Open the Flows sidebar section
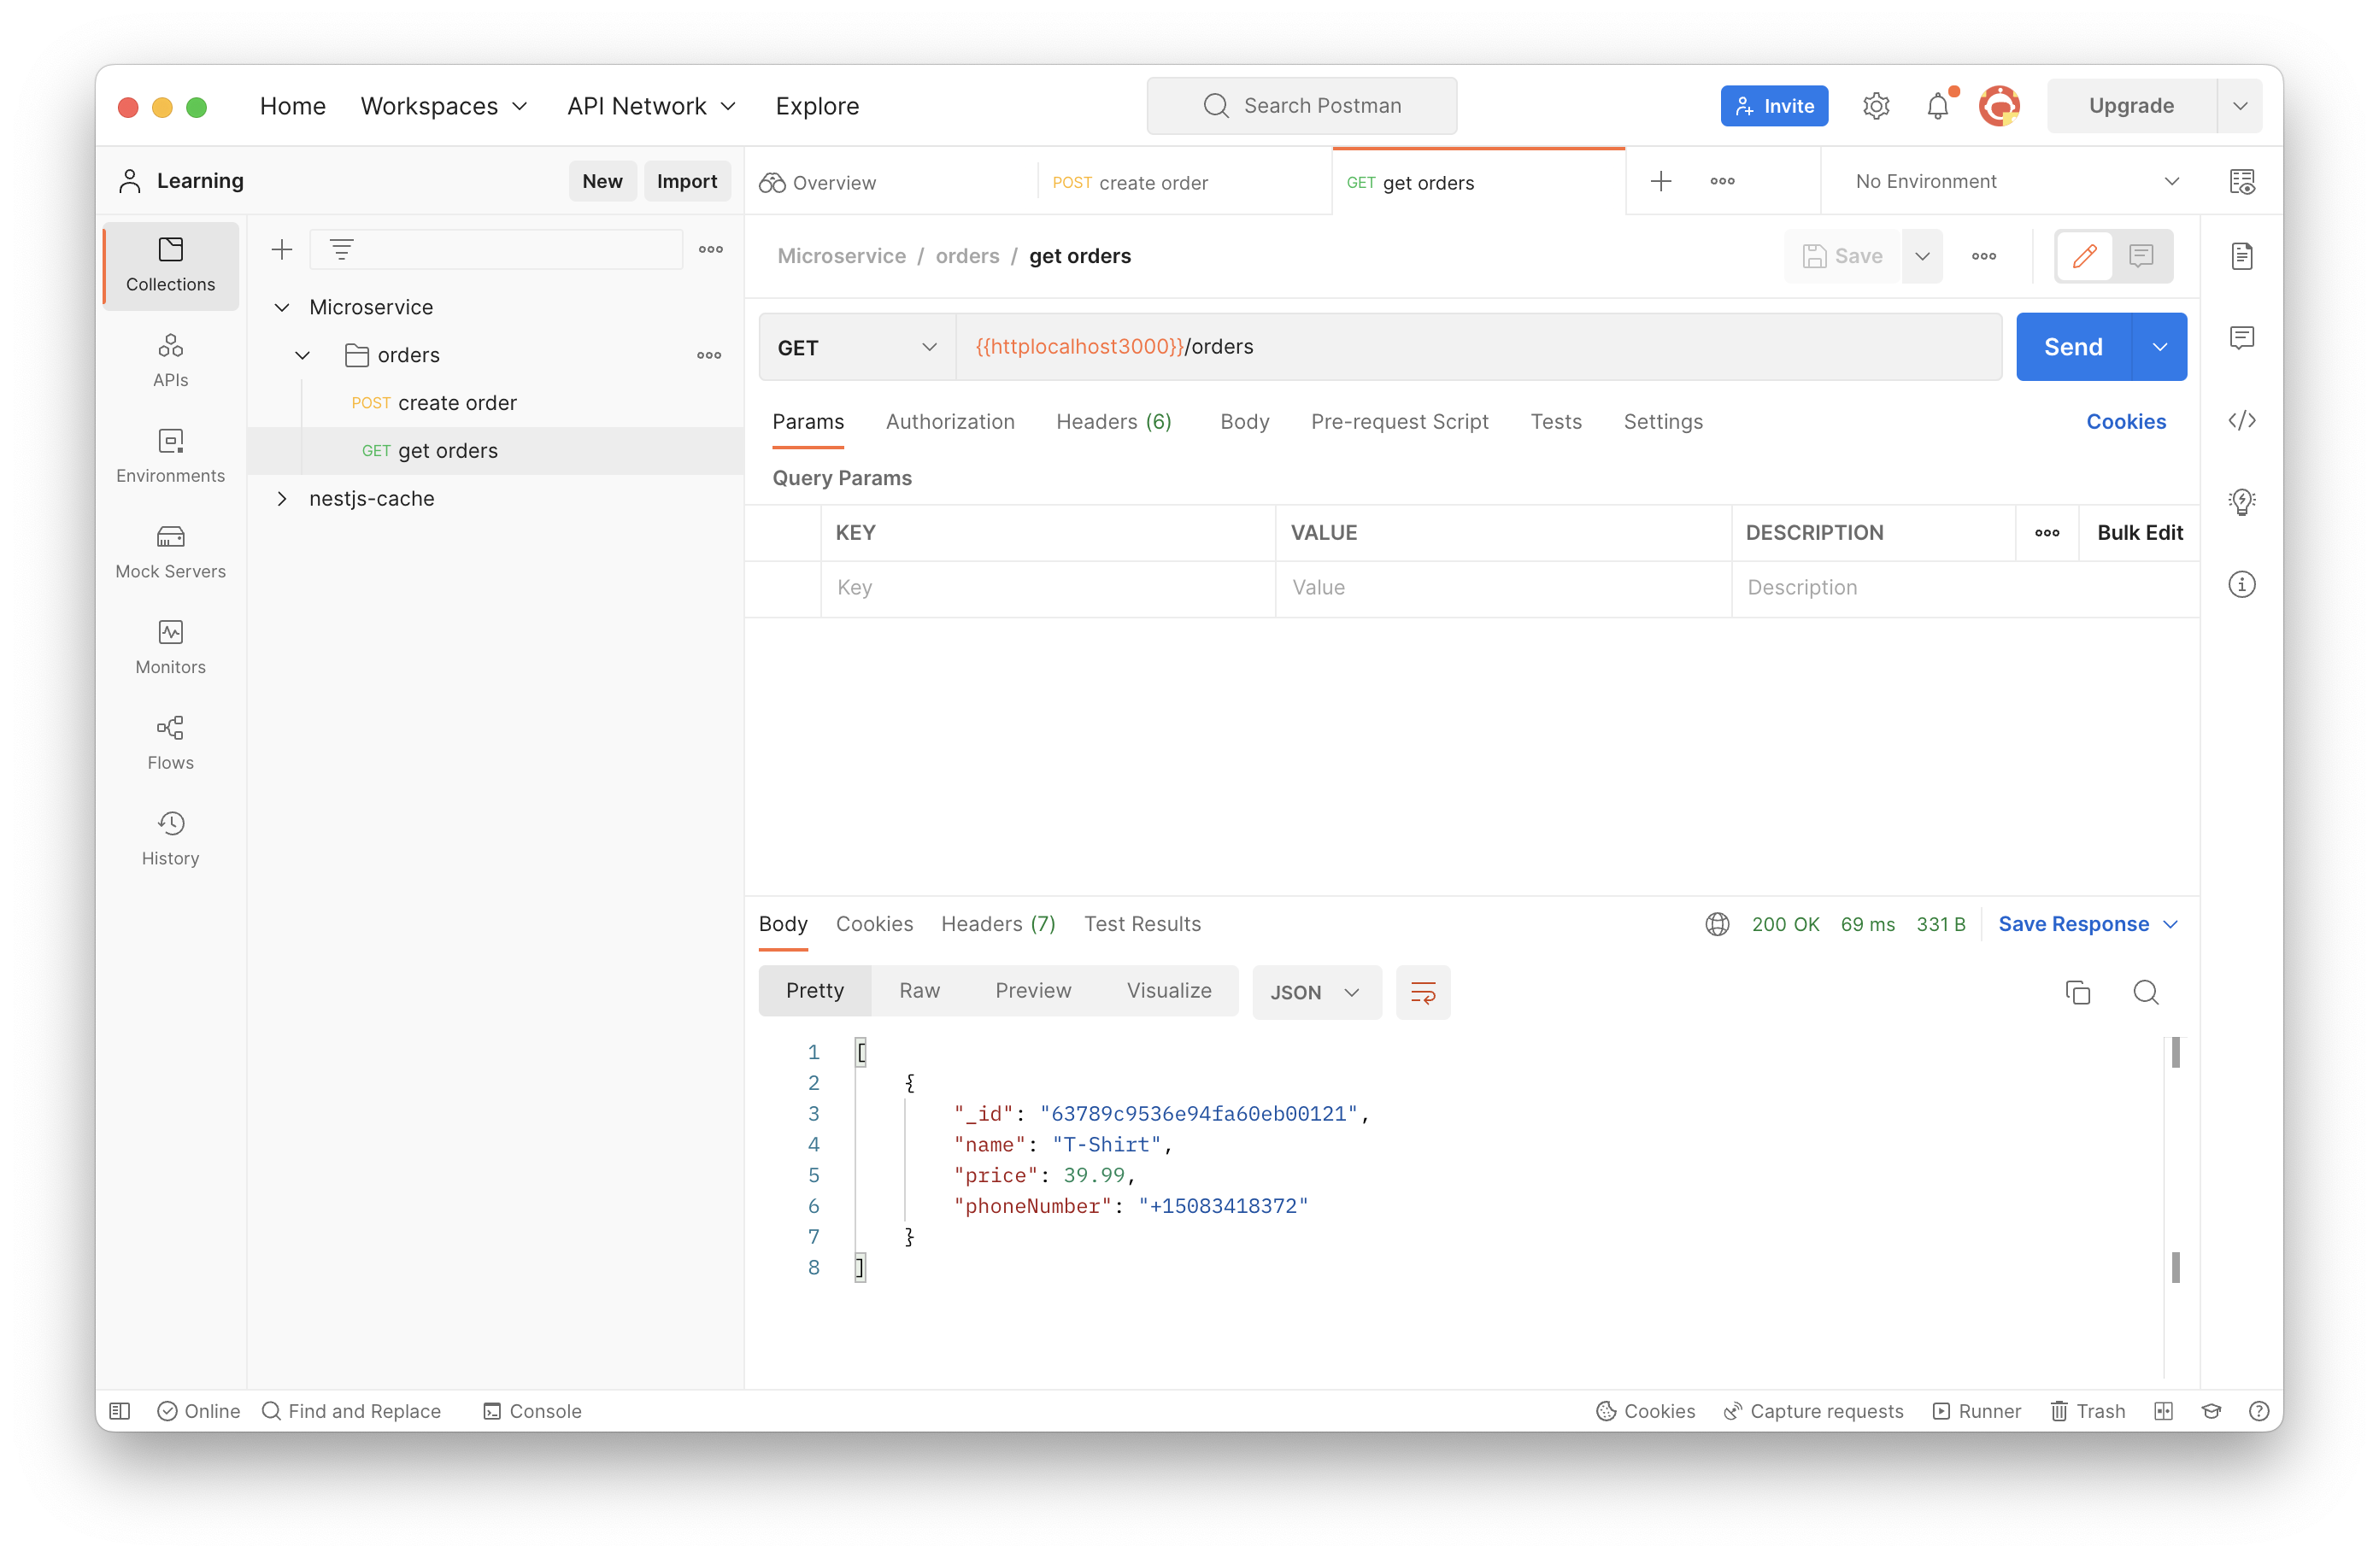 (170, 742)
